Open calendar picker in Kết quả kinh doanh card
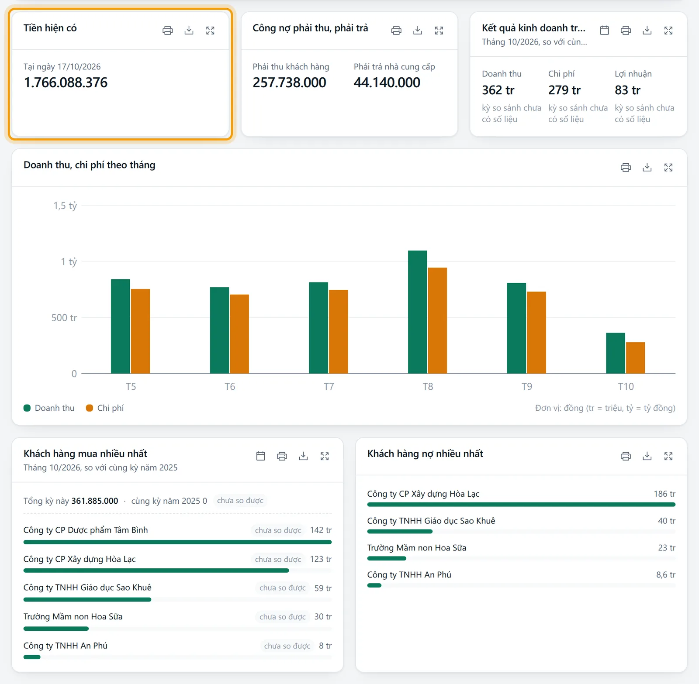 tap(604, 31)
